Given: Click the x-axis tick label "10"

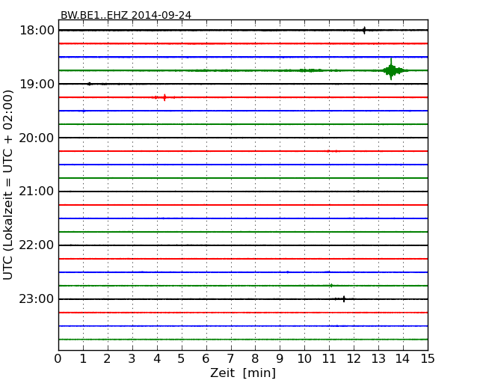Looking at the screenshot, I should (x=304, y=359).
